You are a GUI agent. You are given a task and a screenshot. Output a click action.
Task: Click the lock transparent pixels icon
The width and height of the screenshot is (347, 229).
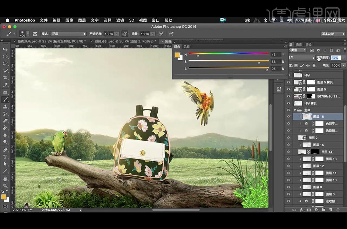(296, 66)
